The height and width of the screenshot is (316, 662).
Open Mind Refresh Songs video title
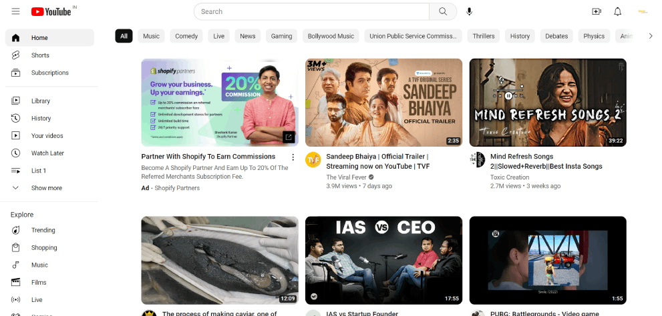click(x=546, y=161)
